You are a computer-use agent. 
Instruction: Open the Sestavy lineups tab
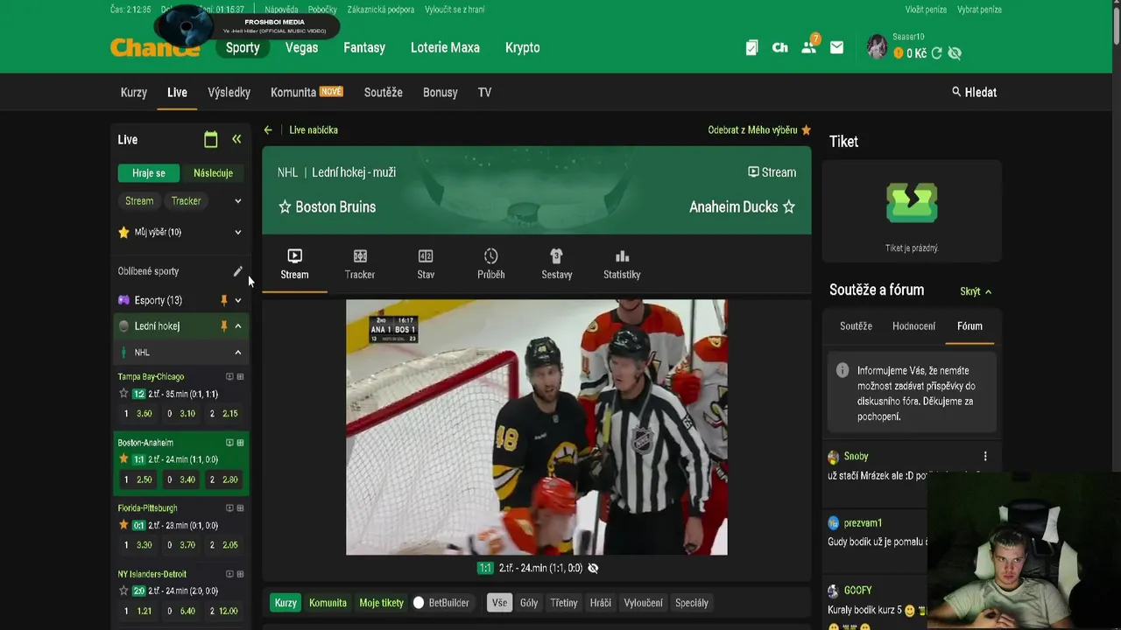pyautogui.click(x=556, y=264)
